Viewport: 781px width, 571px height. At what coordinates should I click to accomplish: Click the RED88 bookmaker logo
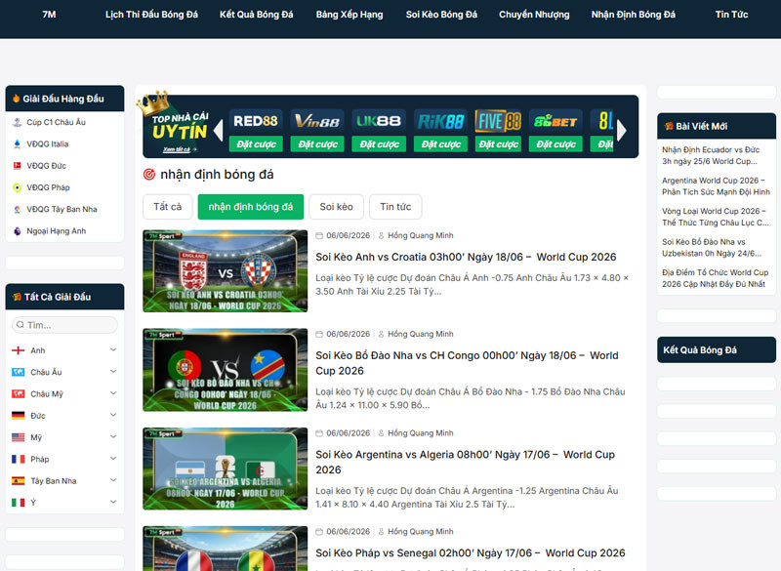pos(256,121)
